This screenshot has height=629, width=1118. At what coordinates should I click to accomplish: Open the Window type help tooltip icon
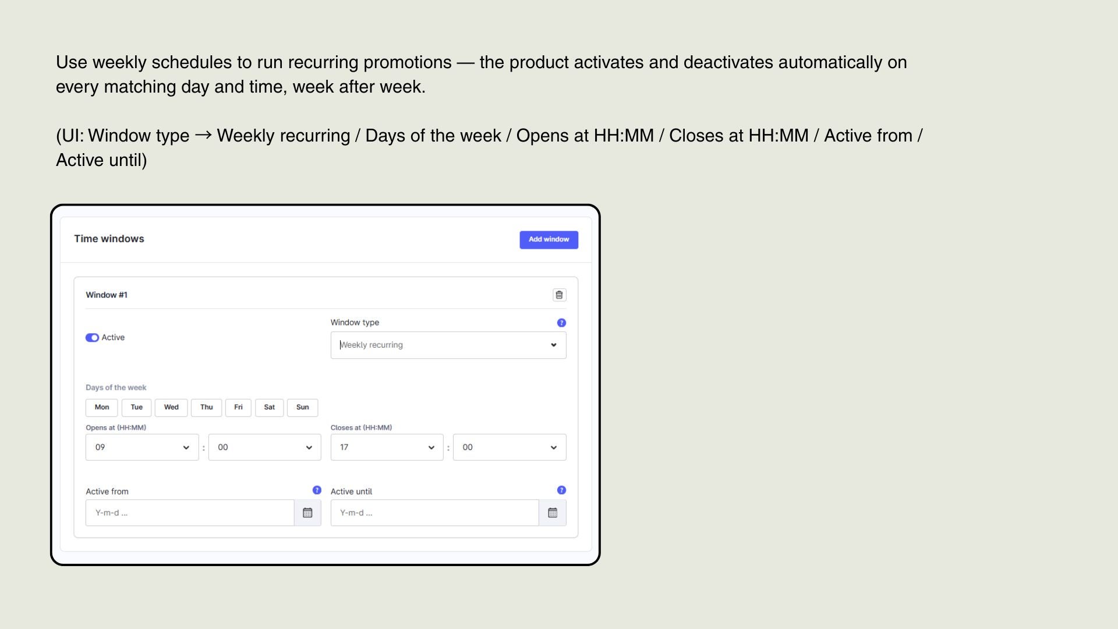(561, 323)
